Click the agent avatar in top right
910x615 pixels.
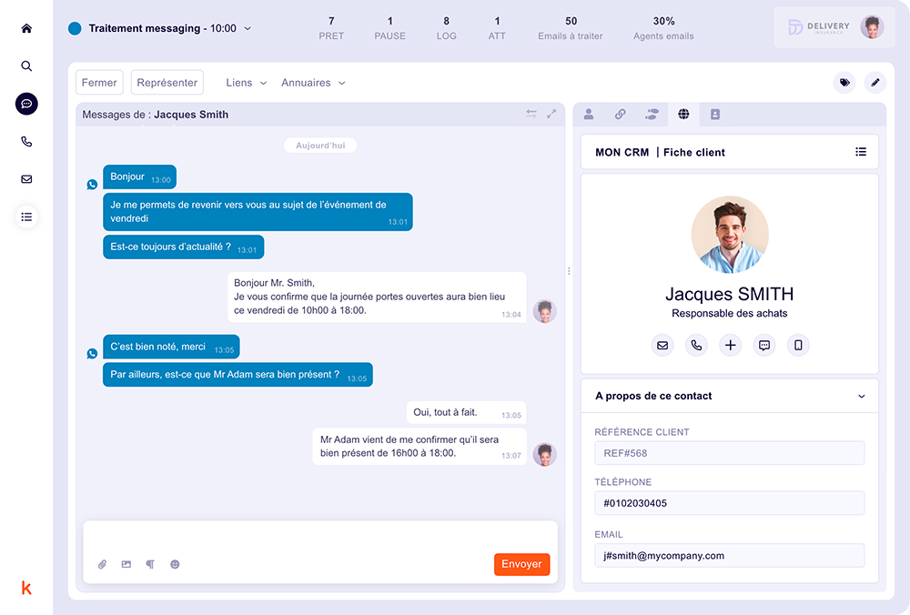tap(872, 27)
